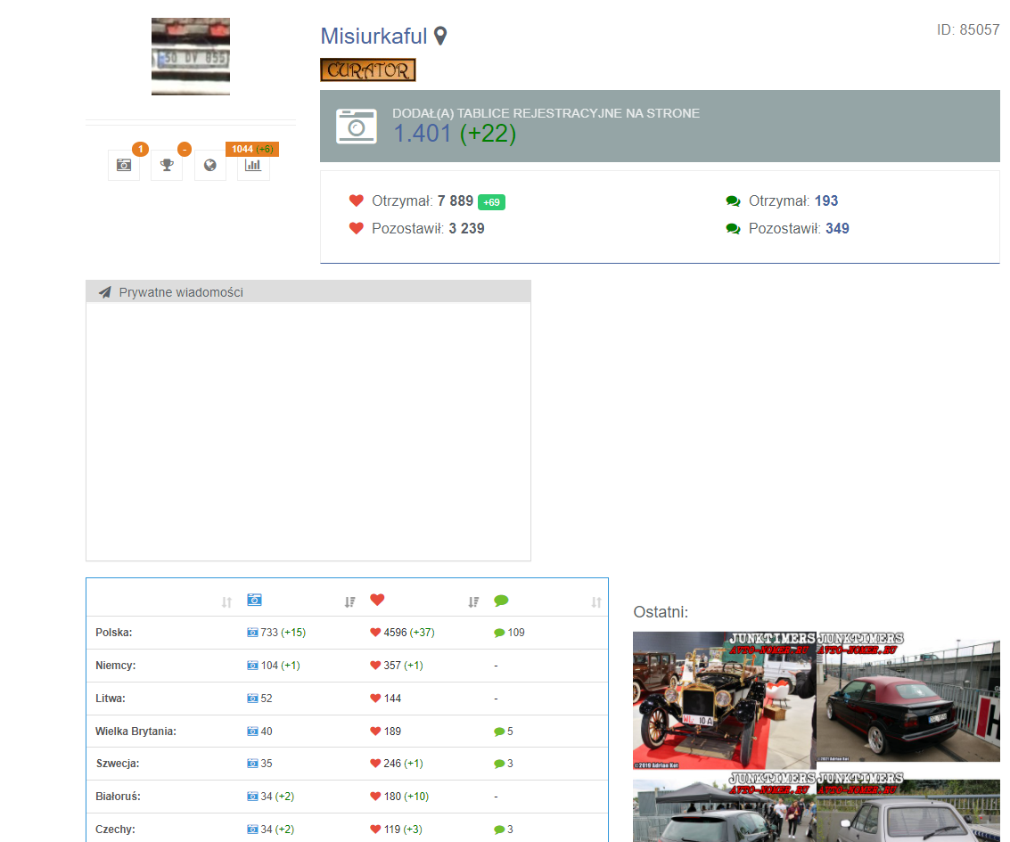Click the Curator badge

click(x=367, y=70)
